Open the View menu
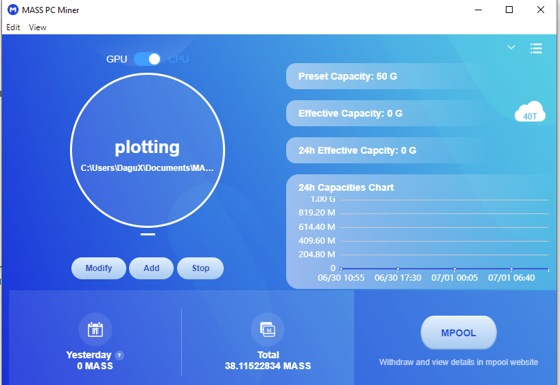The height and width of the screenshot is (385, 560). [38, 27]
